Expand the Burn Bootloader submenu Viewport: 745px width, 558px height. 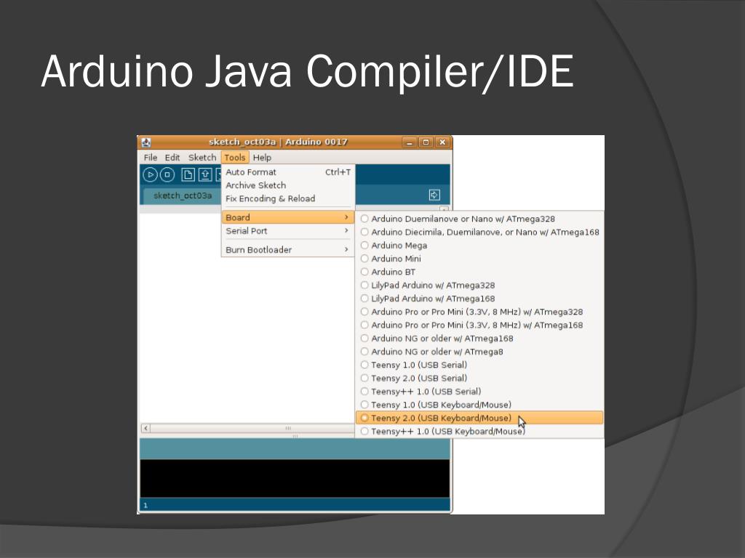288,250
